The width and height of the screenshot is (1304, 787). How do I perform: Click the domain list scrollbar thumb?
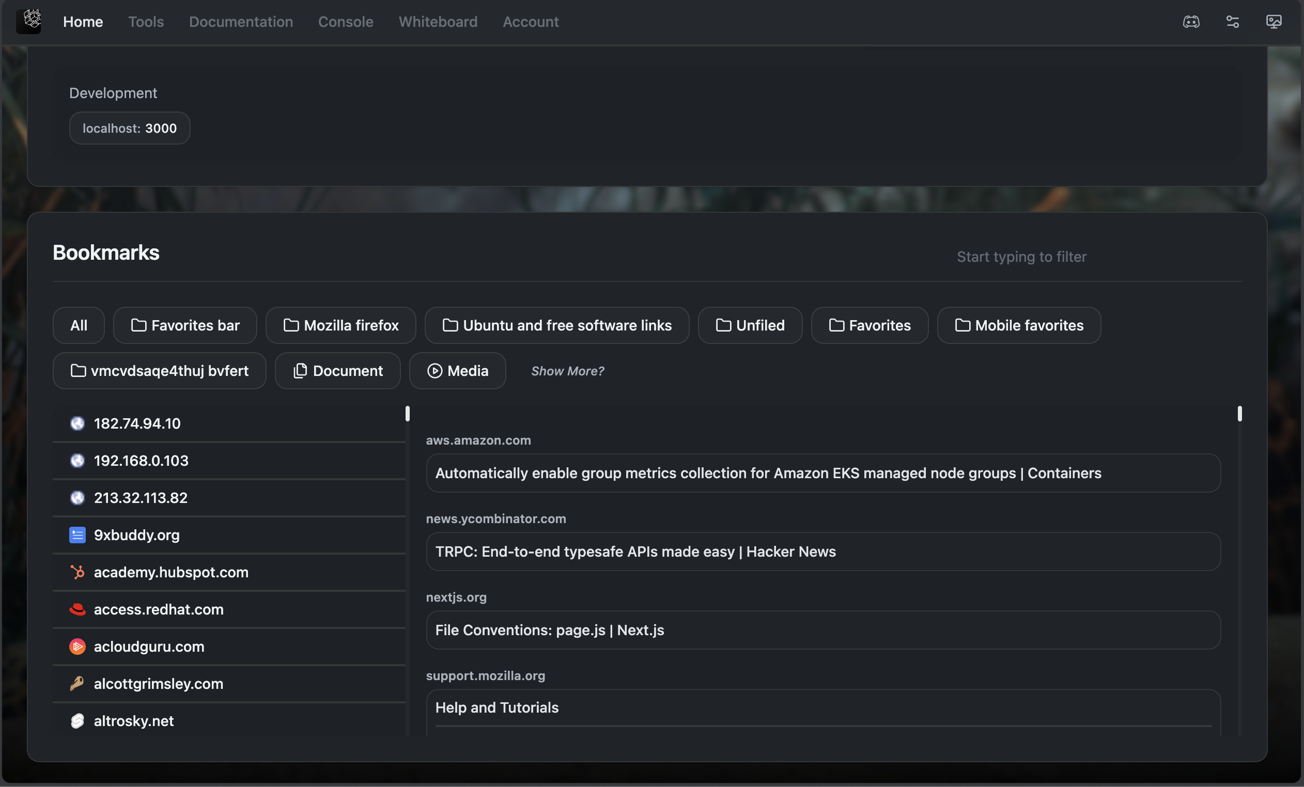point(408,414)
